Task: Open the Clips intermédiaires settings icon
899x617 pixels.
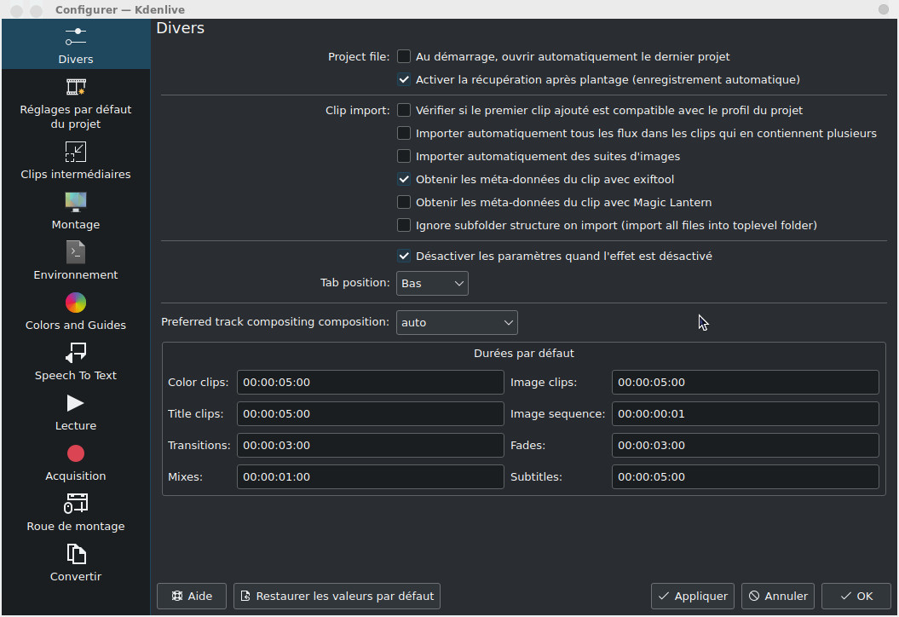Action: 76,153
